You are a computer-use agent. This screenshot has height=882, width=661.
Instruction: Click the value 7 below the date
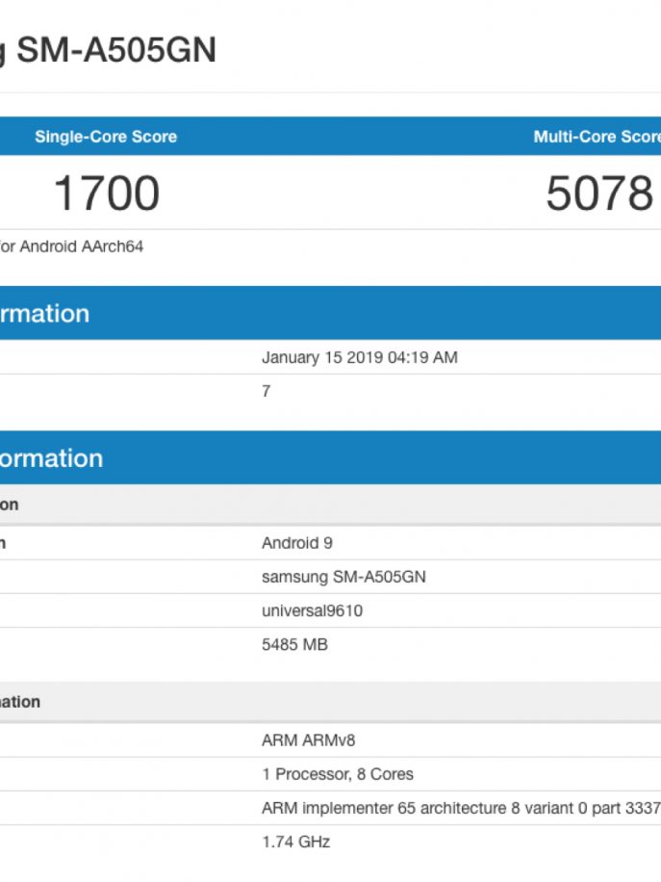click(267, 391)
